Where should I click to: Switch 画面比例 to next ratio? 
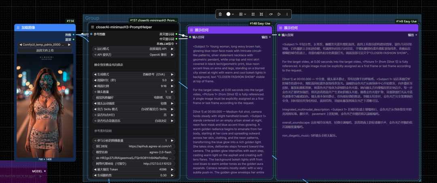pos(172,86)
